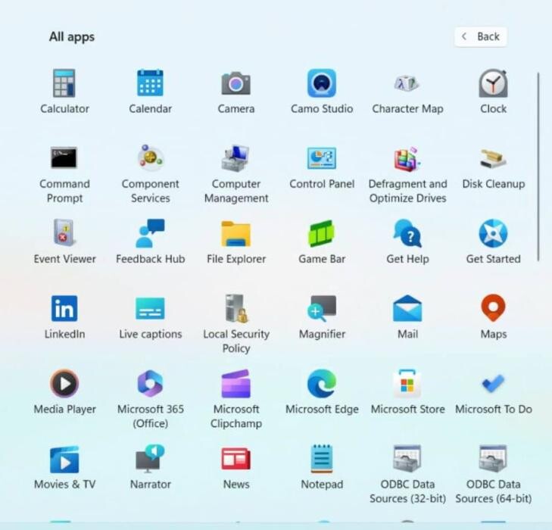This screenshot has width=552, height=530.
Task: Open the LinkedIn app
Action: click(x=64, y=309)
